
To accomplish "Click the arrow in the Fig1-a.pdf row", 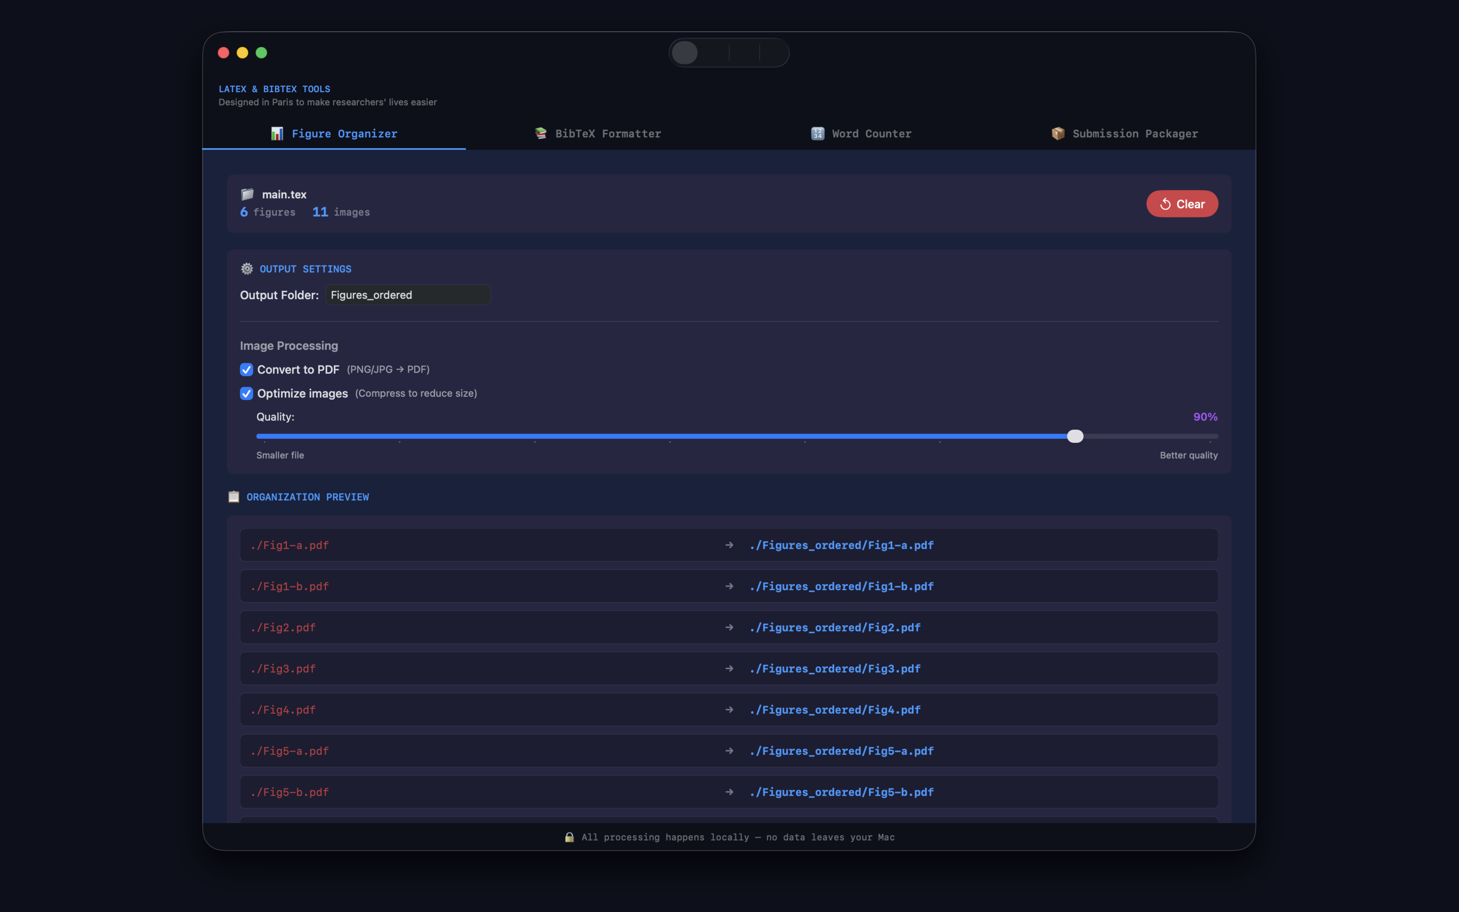I will click(729, 545).
